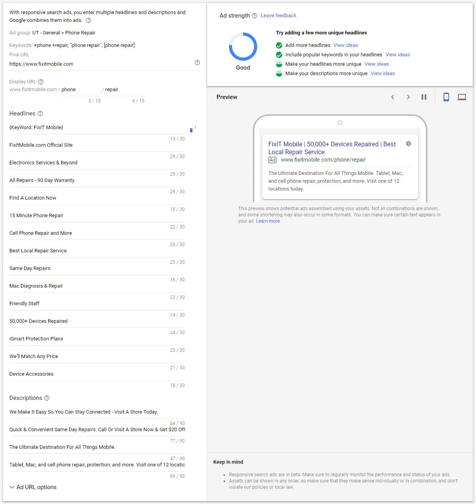The image size is (476, 504).
Task: Click the help icon in the Final URL field
Action: click(x=197, y=63)
